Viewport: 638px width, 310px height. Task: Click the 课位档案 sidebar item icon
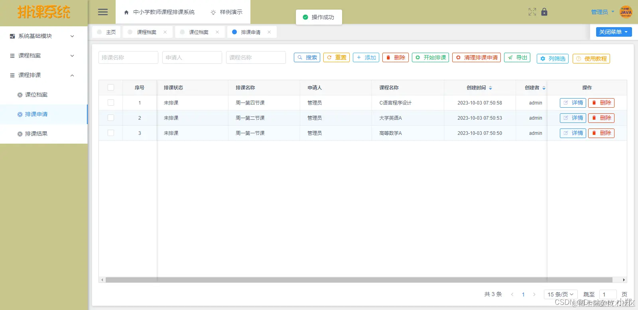click(x=20, y=95)
